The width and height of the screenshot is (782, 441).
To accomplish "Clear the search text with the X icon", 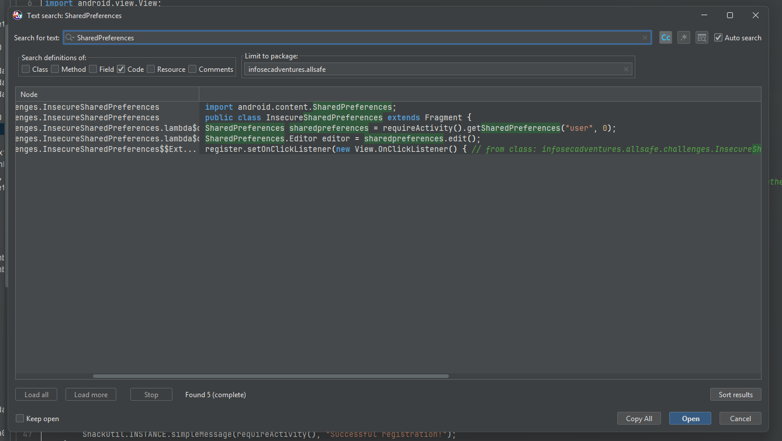I will click(645, 38).
